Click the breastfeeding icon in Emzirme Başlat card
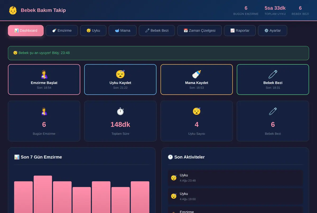The height and width of the screenshot is (213, 317). pos(44,74)
